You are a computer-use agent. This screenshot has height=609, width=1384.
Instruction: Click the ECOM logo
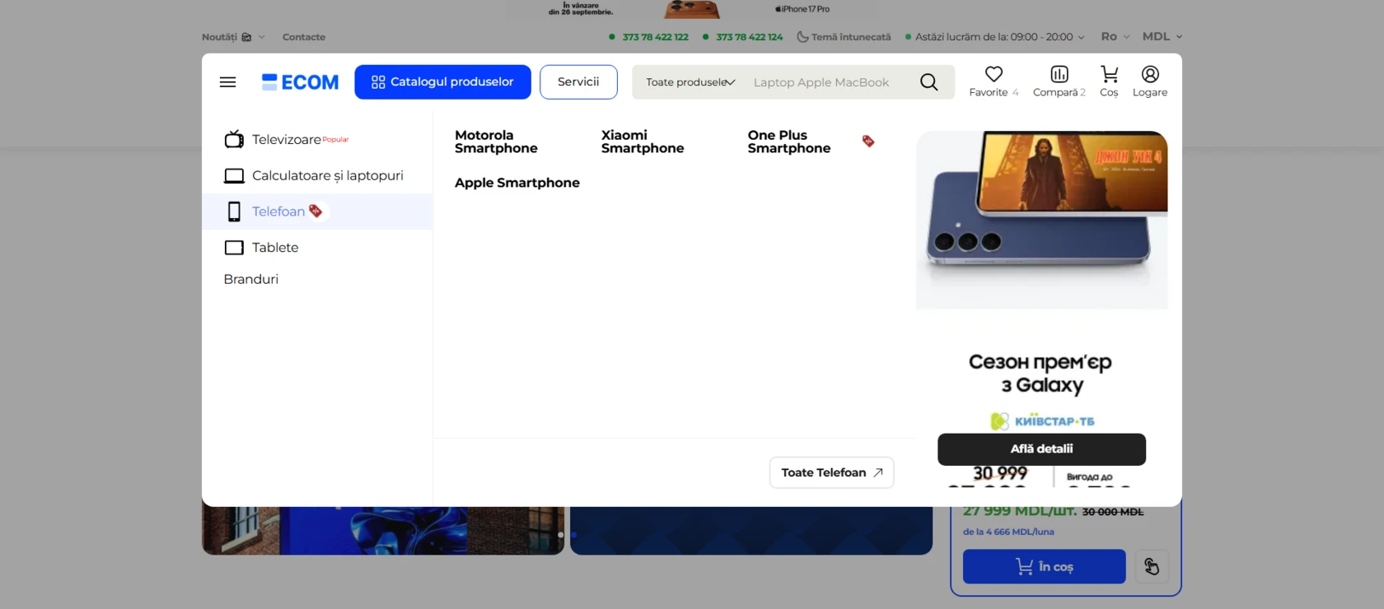(300, 82)
